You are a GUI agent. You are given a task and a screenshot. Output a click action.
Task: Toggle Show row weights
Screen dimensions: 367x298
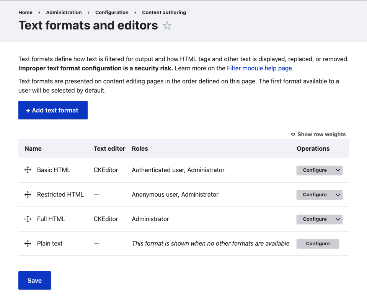point(318,134)
